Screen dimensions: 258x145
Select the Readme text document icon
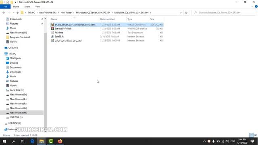[52, 33]
